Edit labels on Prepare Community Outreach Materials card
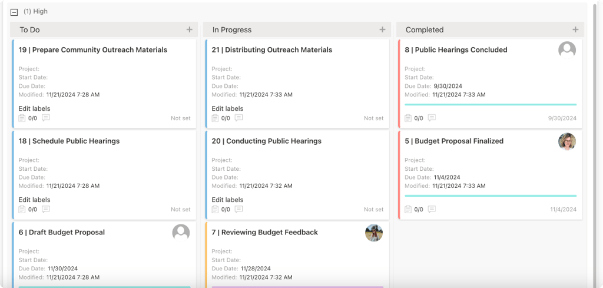 (34, 108)
